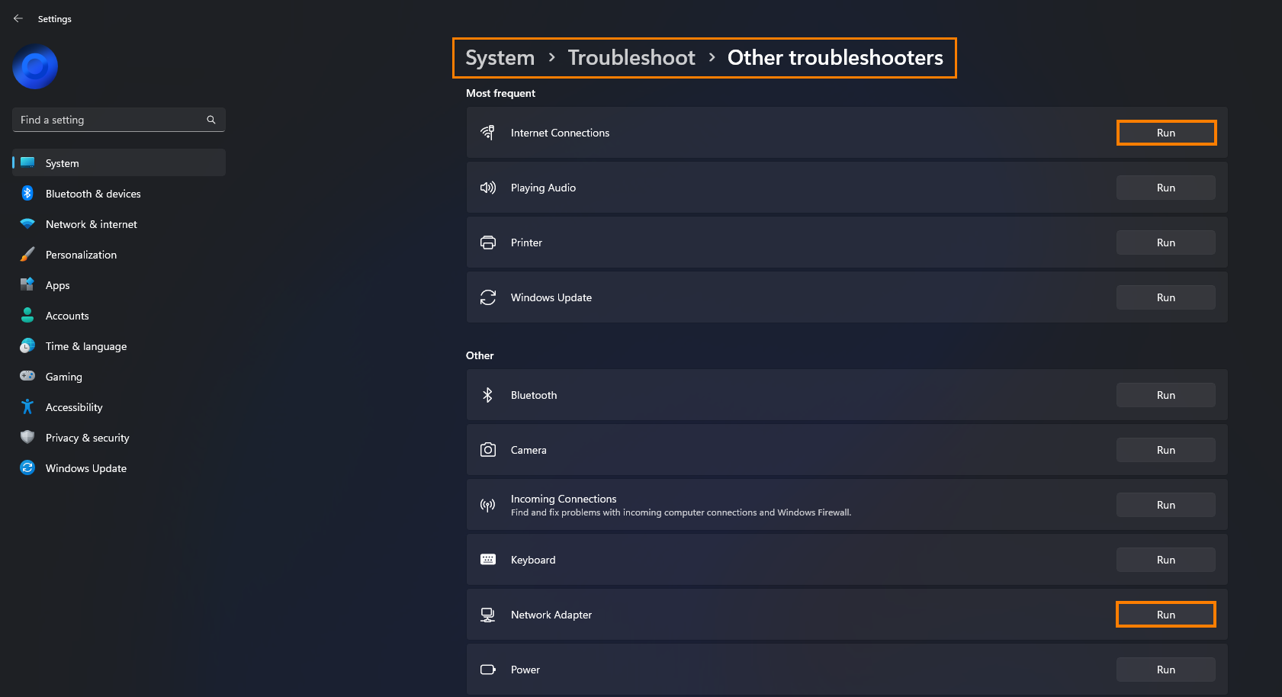This screenshot has height=697, width=1282.
Task: Run the Camera troubleshooter
Action: tap(1166, 450)
